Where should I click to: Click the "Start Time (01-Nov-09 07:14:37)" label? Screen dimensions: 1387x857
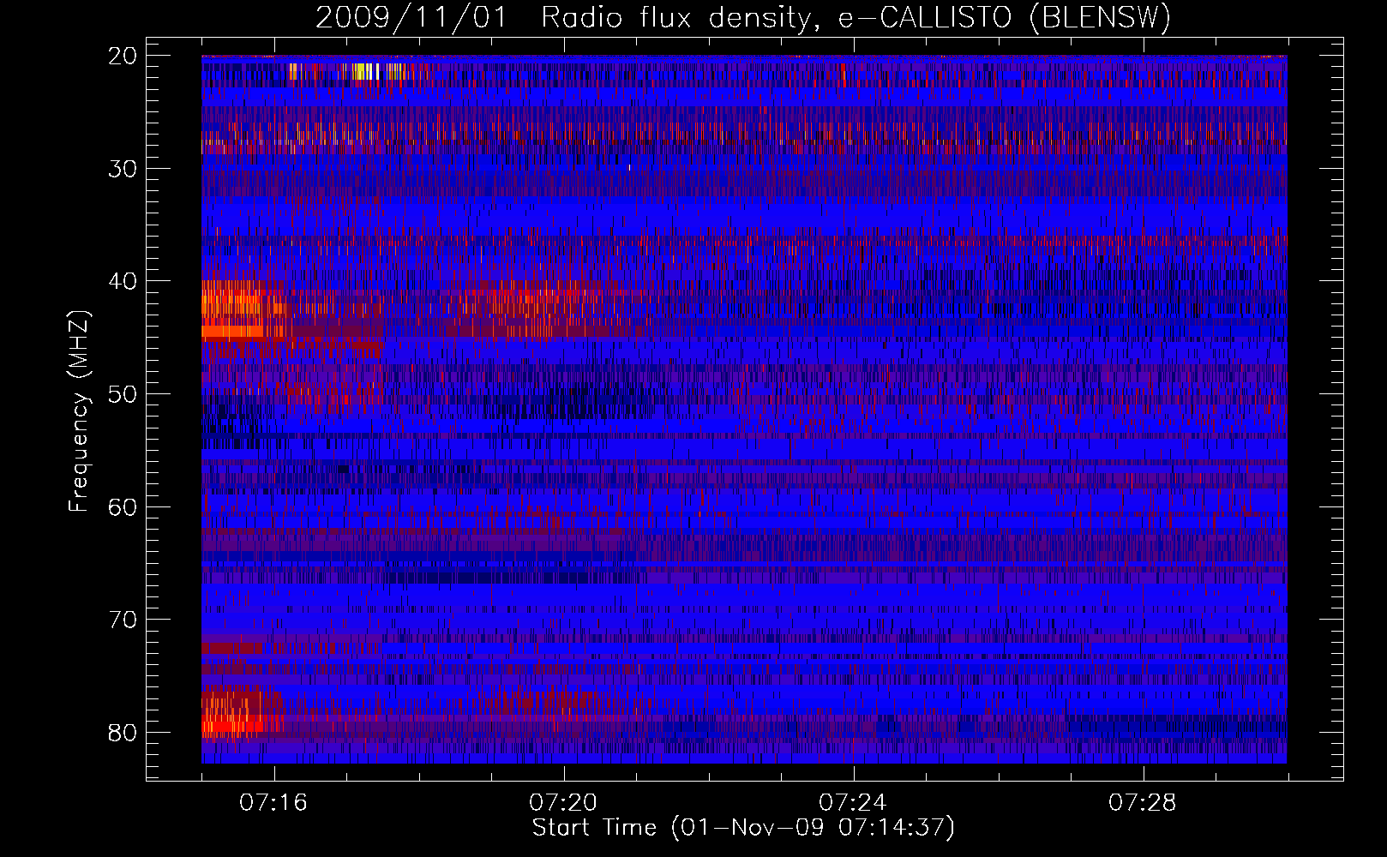[x=743, y=828]
